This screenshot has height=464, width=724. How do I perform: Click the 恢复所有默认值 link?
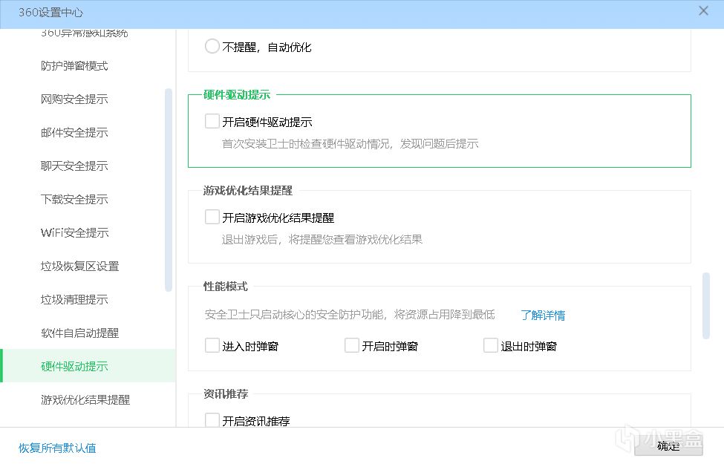57,448
